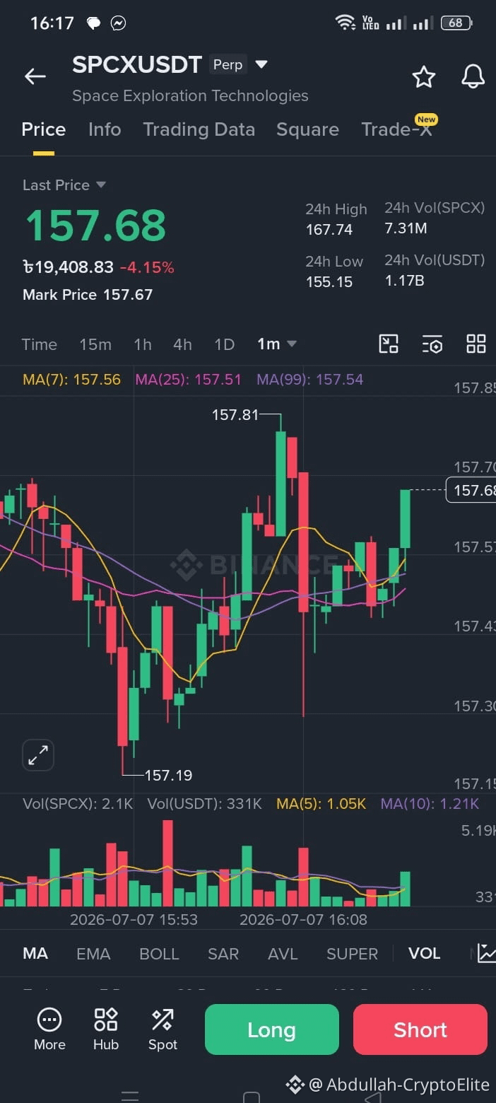Open price alert bell icon
The height and width of the screenshot is (1103, 496).
pyautogui.click(x=473, y=76)
